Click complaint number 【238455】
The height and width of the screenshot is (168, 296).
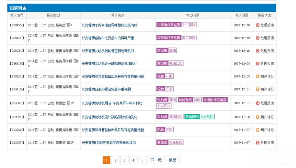(17, 25)
